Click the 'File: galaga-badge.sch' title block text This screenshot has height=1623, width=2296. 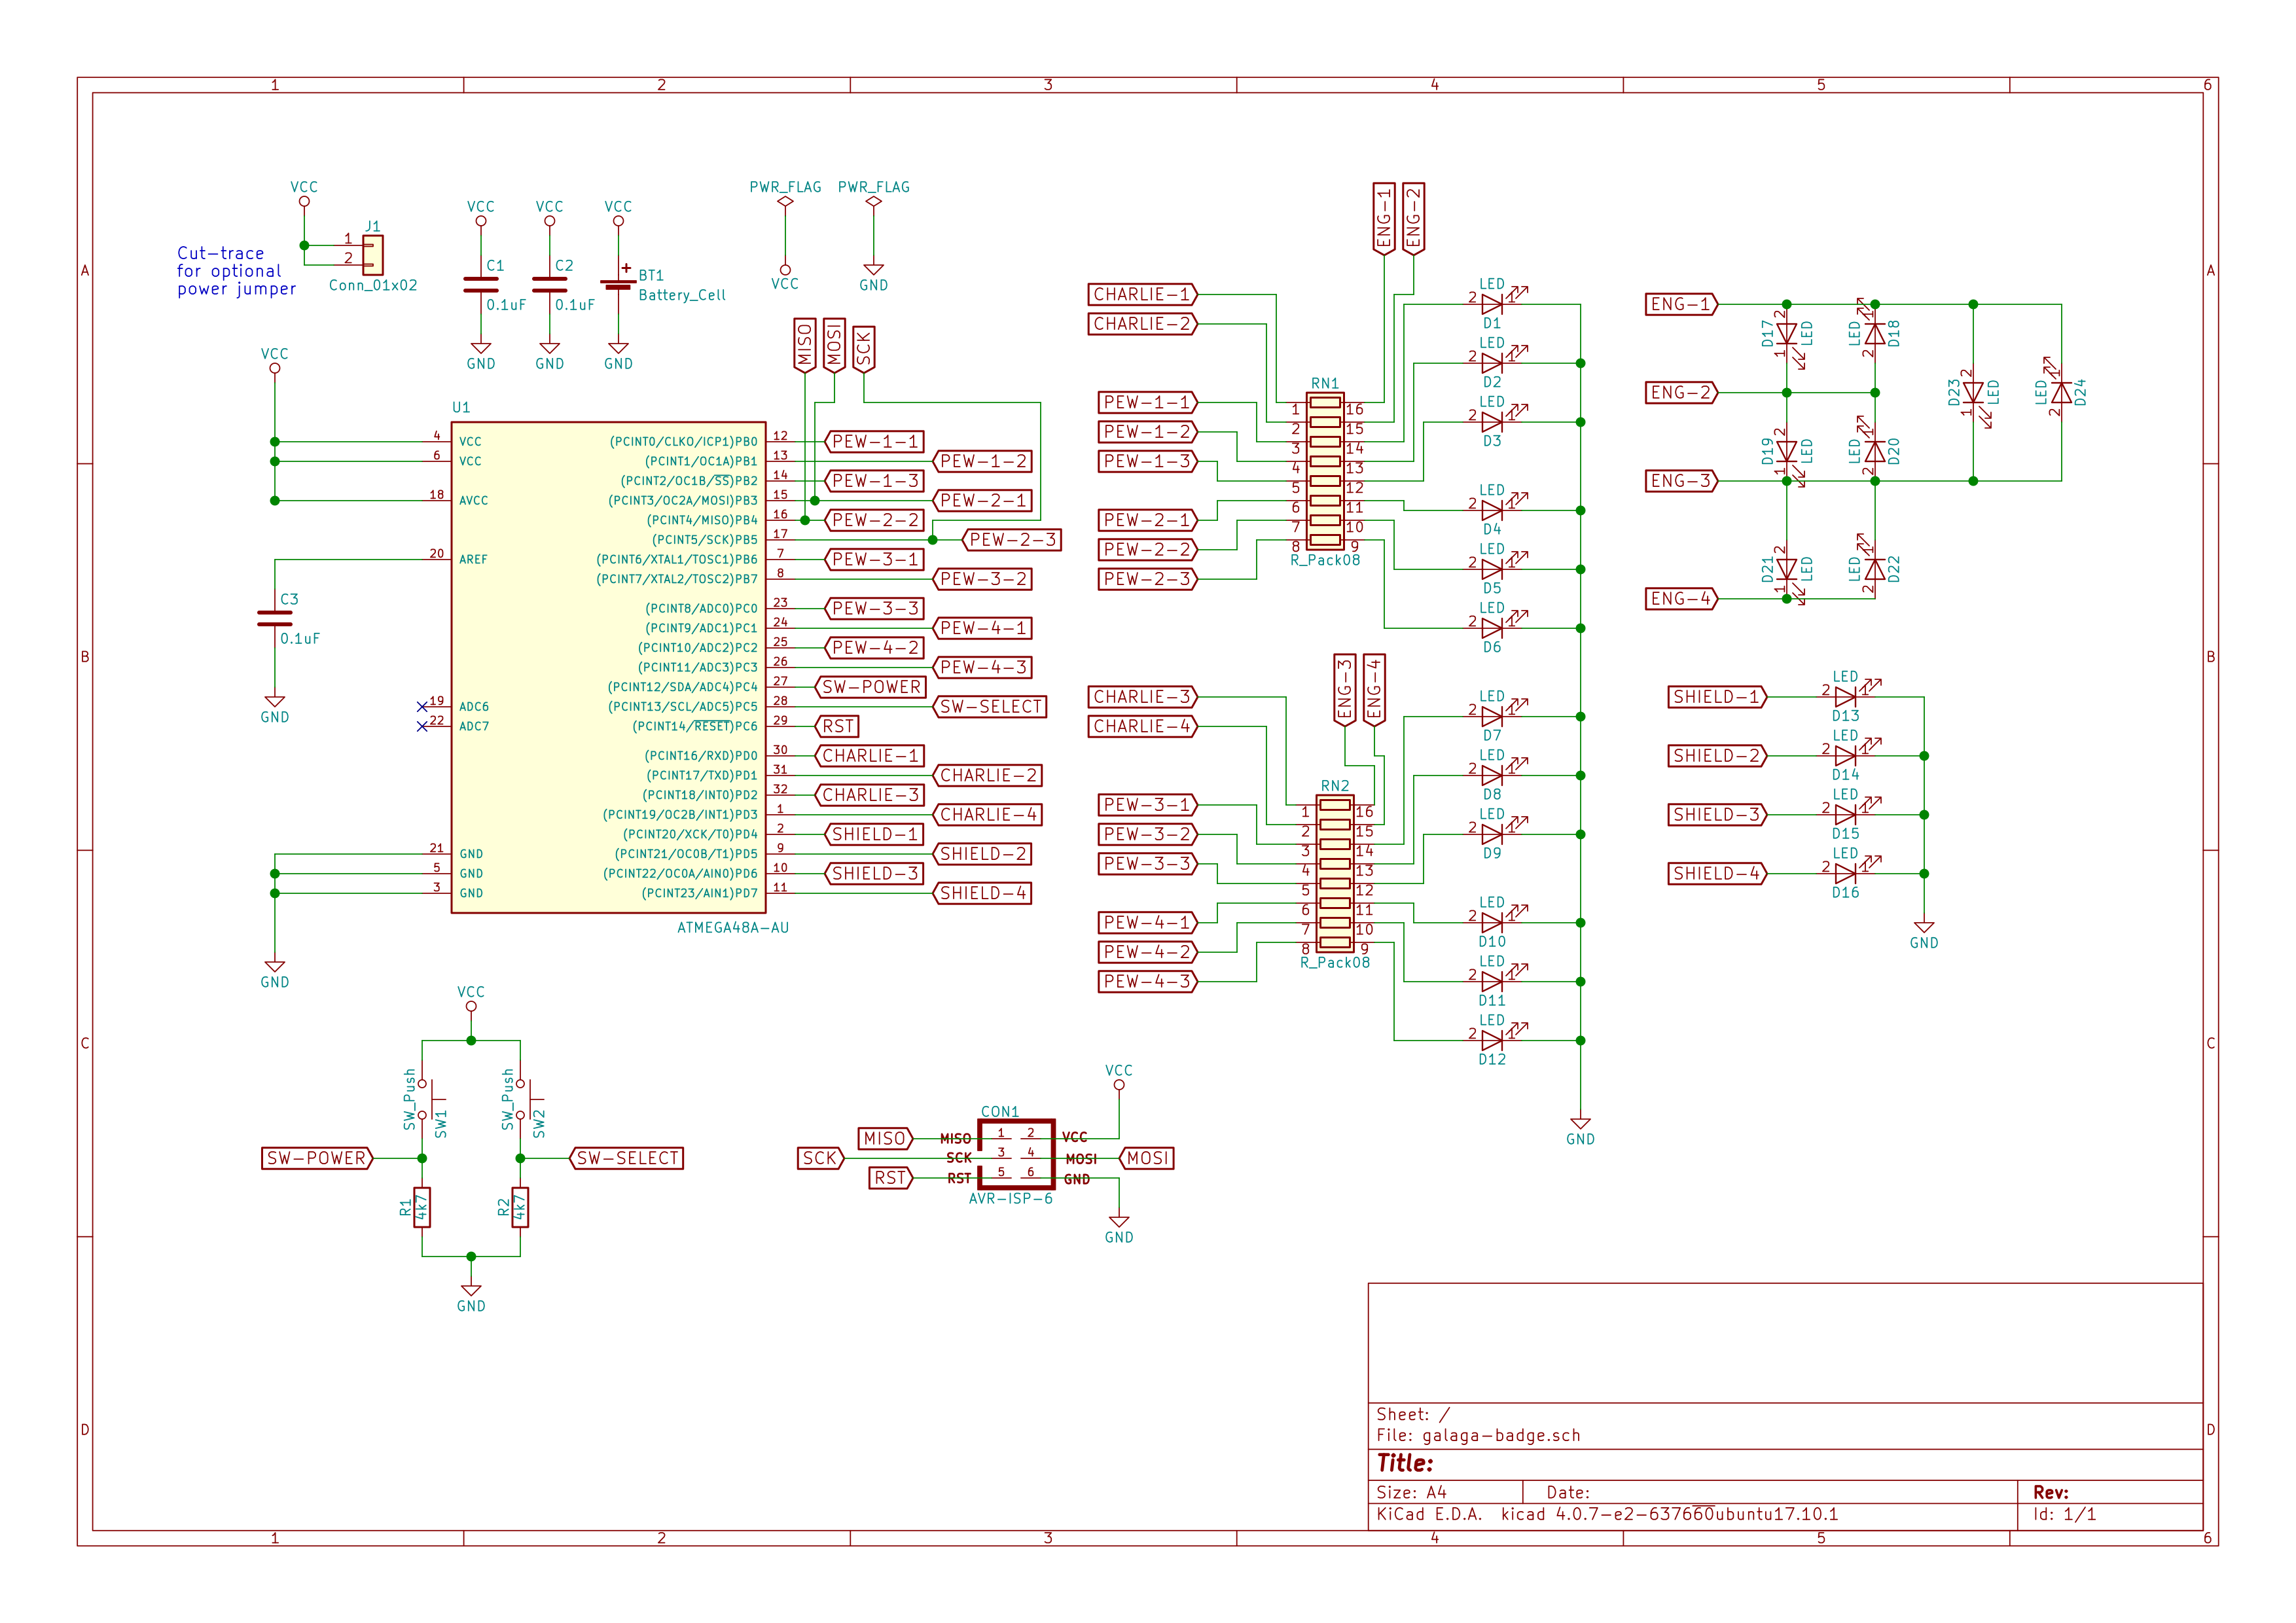(1478, 1435)
